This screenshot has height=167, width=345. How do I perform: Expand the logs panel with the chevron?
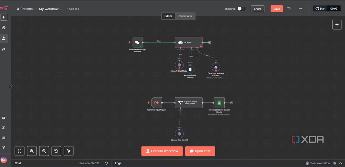(x=341, y=163)
